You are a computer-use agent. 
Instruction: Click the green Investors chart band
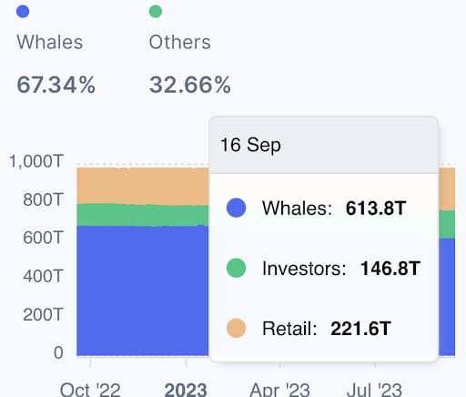(x=143, y=215)
